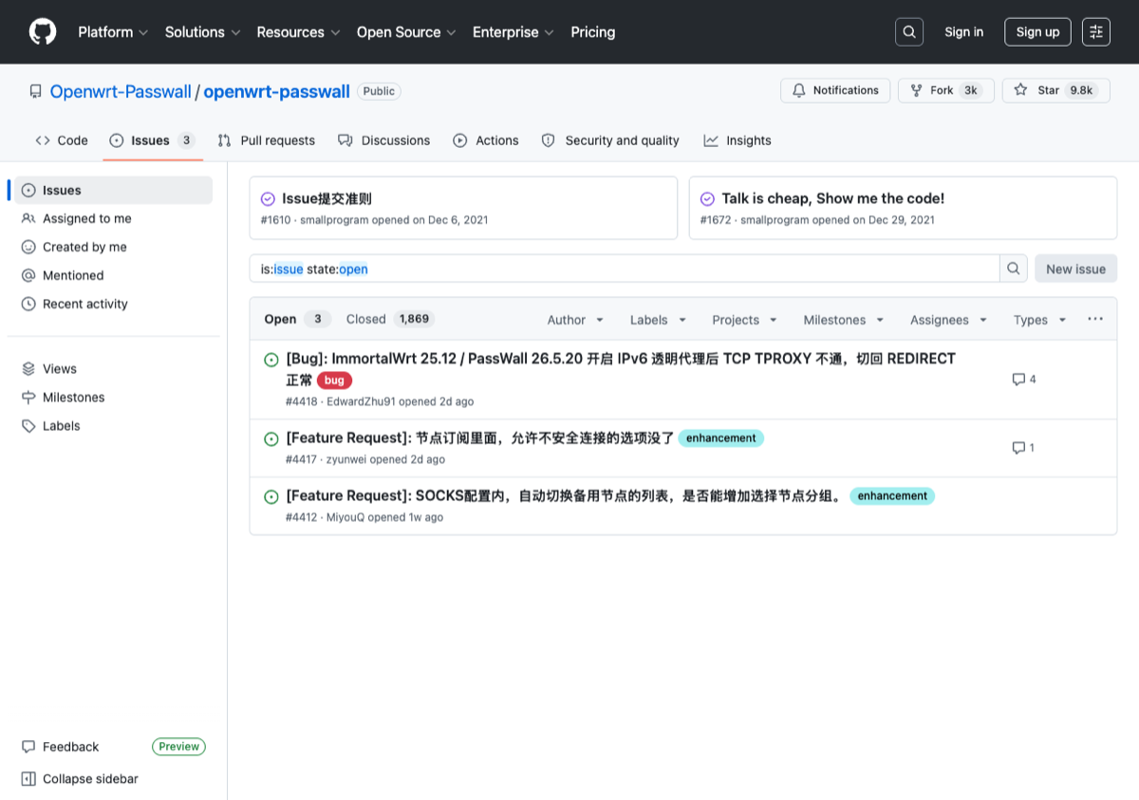Click the repository book icon

(36, 92)
